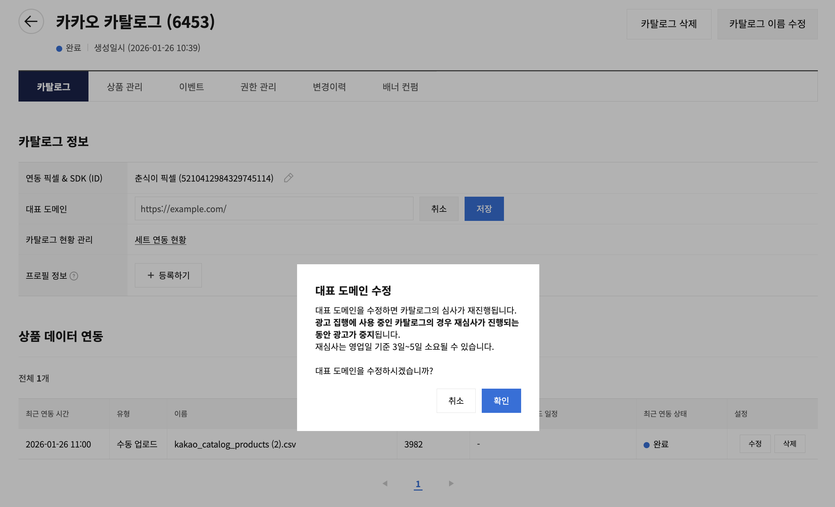The height and width of the screenshot is (507, 835).
Task: Go to previous page arrow in pagination
Action: click(385, 483)
